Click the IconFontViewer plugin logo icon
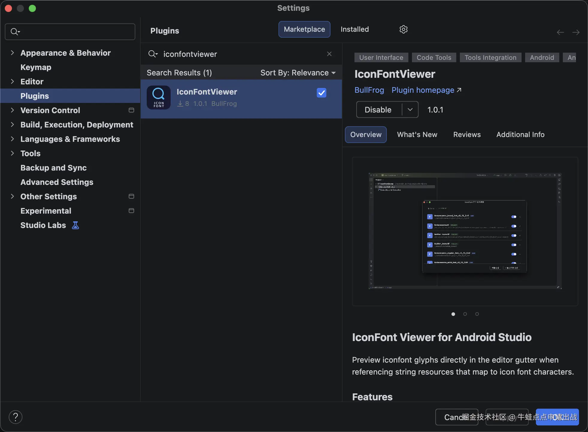 [159, 98]
